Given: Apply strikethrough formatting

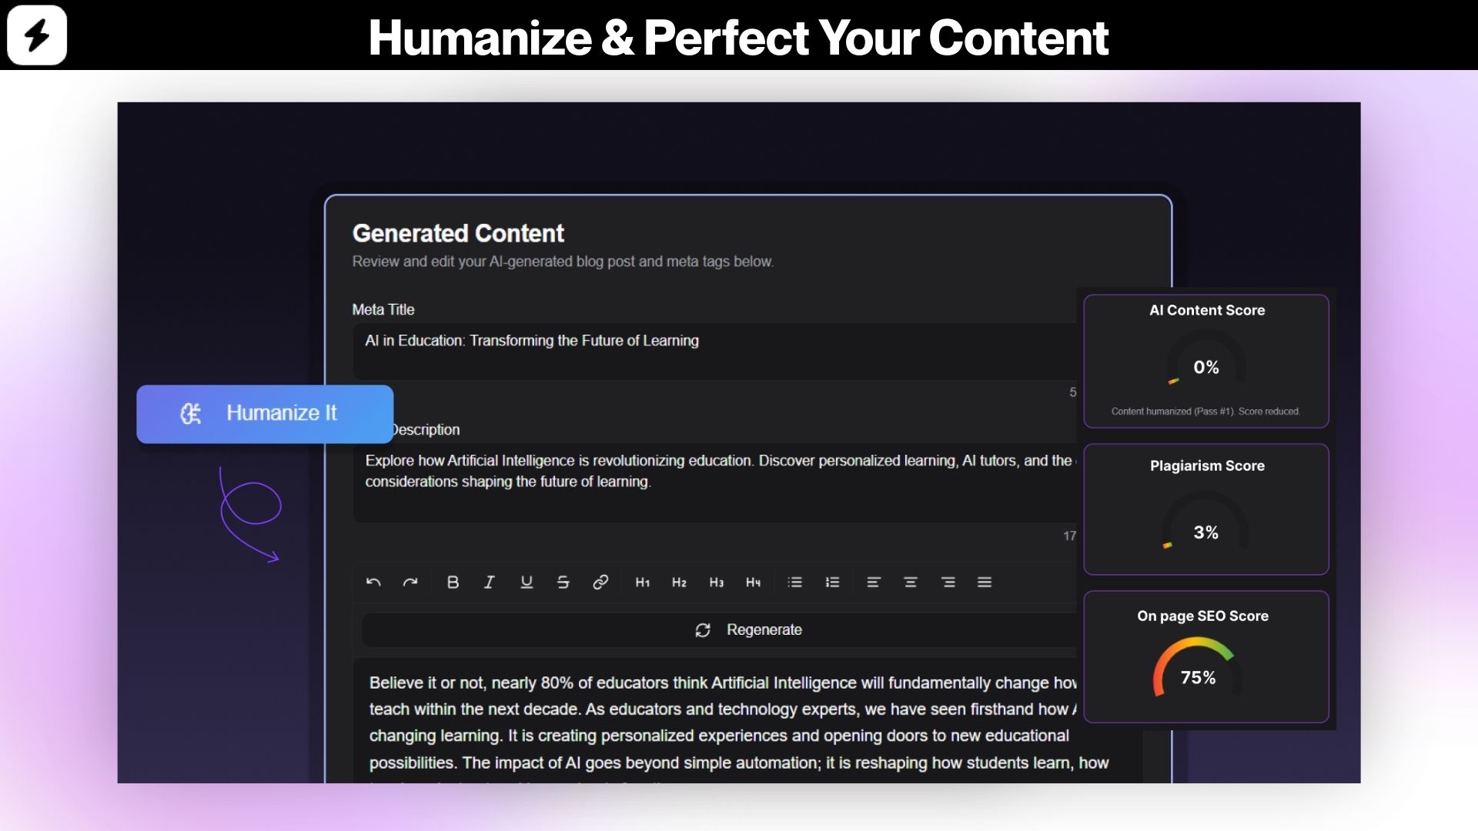Looking at the screenshot, I should [563, 582].
